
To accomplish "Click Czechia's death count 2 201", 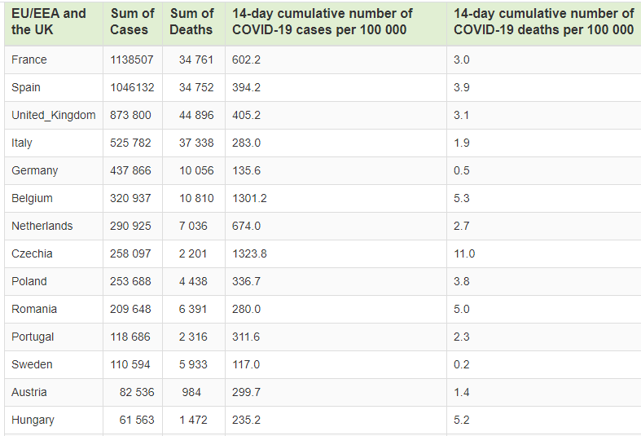I will pos(193,254).
